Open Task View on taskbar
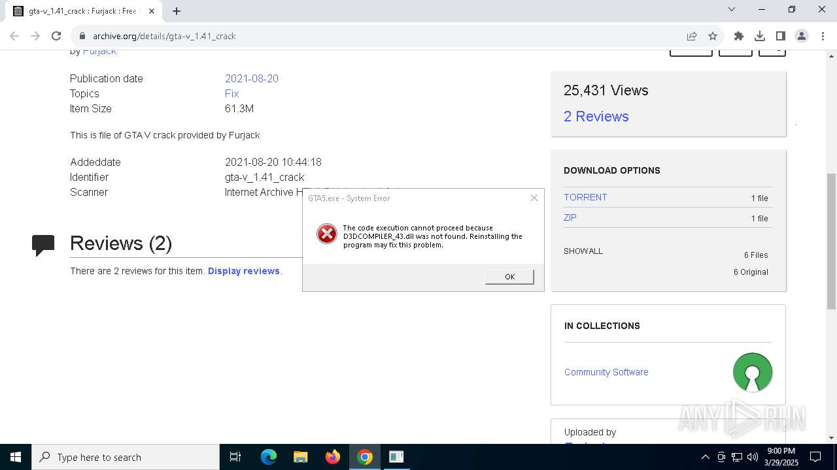The height and width of the screenshot is (470, 837). point(235,457)
